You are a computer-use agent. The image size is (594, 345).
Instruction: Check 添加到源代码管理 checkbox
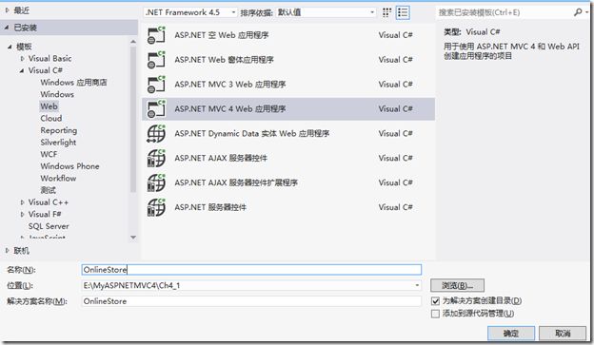(435, 314)
